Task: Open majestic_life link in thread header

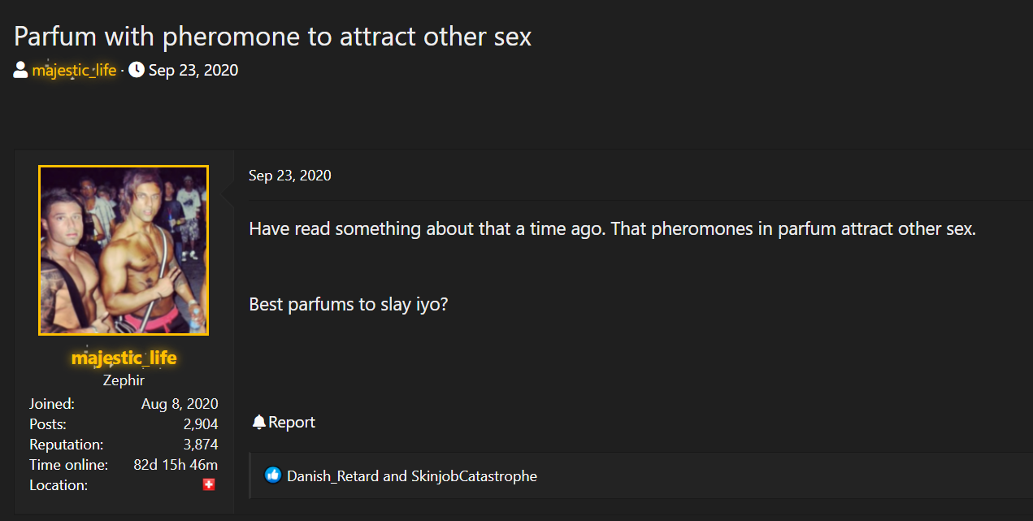Action: click(74, 70)
